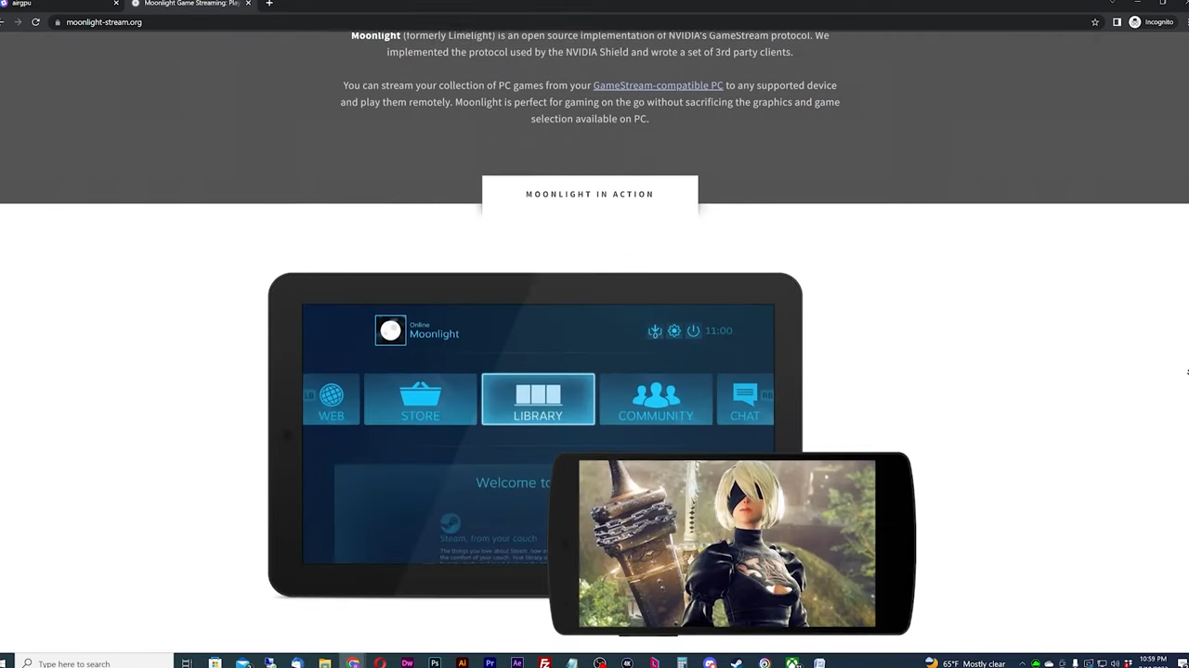Click the Incognito profile indicator
This screenshot has width=1189, height=668.
(x=1151, y=22)
